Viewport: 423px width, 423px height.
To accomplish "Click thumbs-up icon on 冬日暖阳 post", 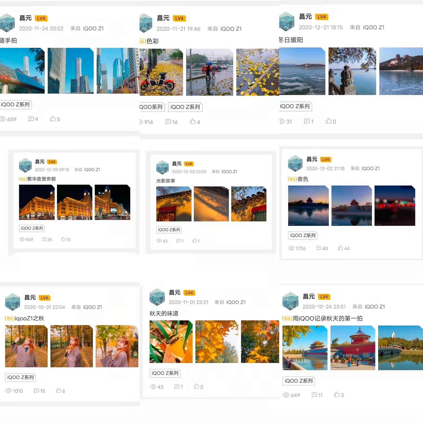I will pyautogui.click(x=329, y=121).
